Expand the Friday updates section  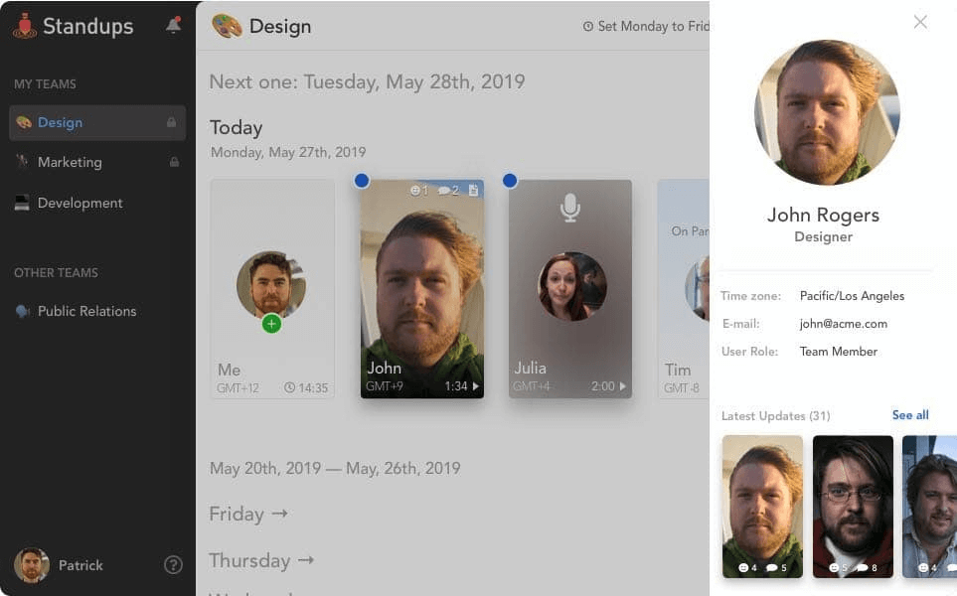click(x=248, y=514)
